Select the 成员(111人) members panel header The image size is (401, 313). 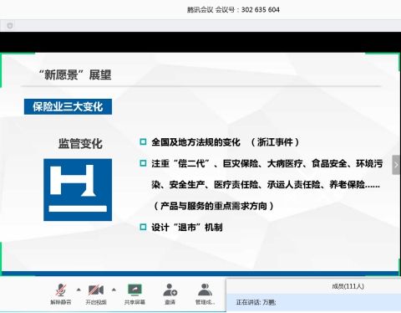[348, 286]
